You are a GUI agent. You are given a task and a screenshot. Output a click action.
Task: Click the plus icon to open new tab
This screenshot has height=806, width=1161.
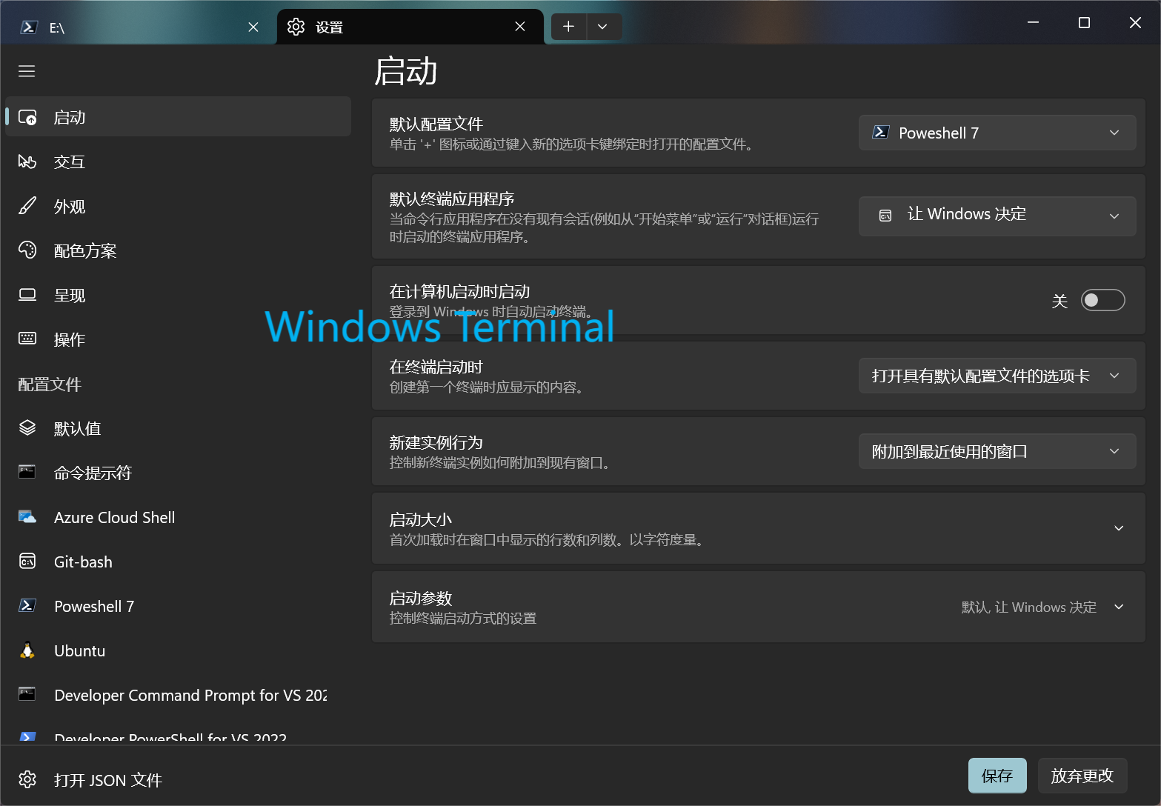[x=568, y=27]
